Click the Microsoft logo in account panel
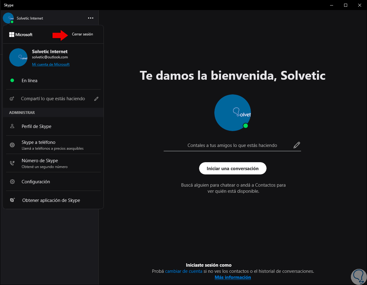The image size is (367, 285). click(x=21, y=35)
